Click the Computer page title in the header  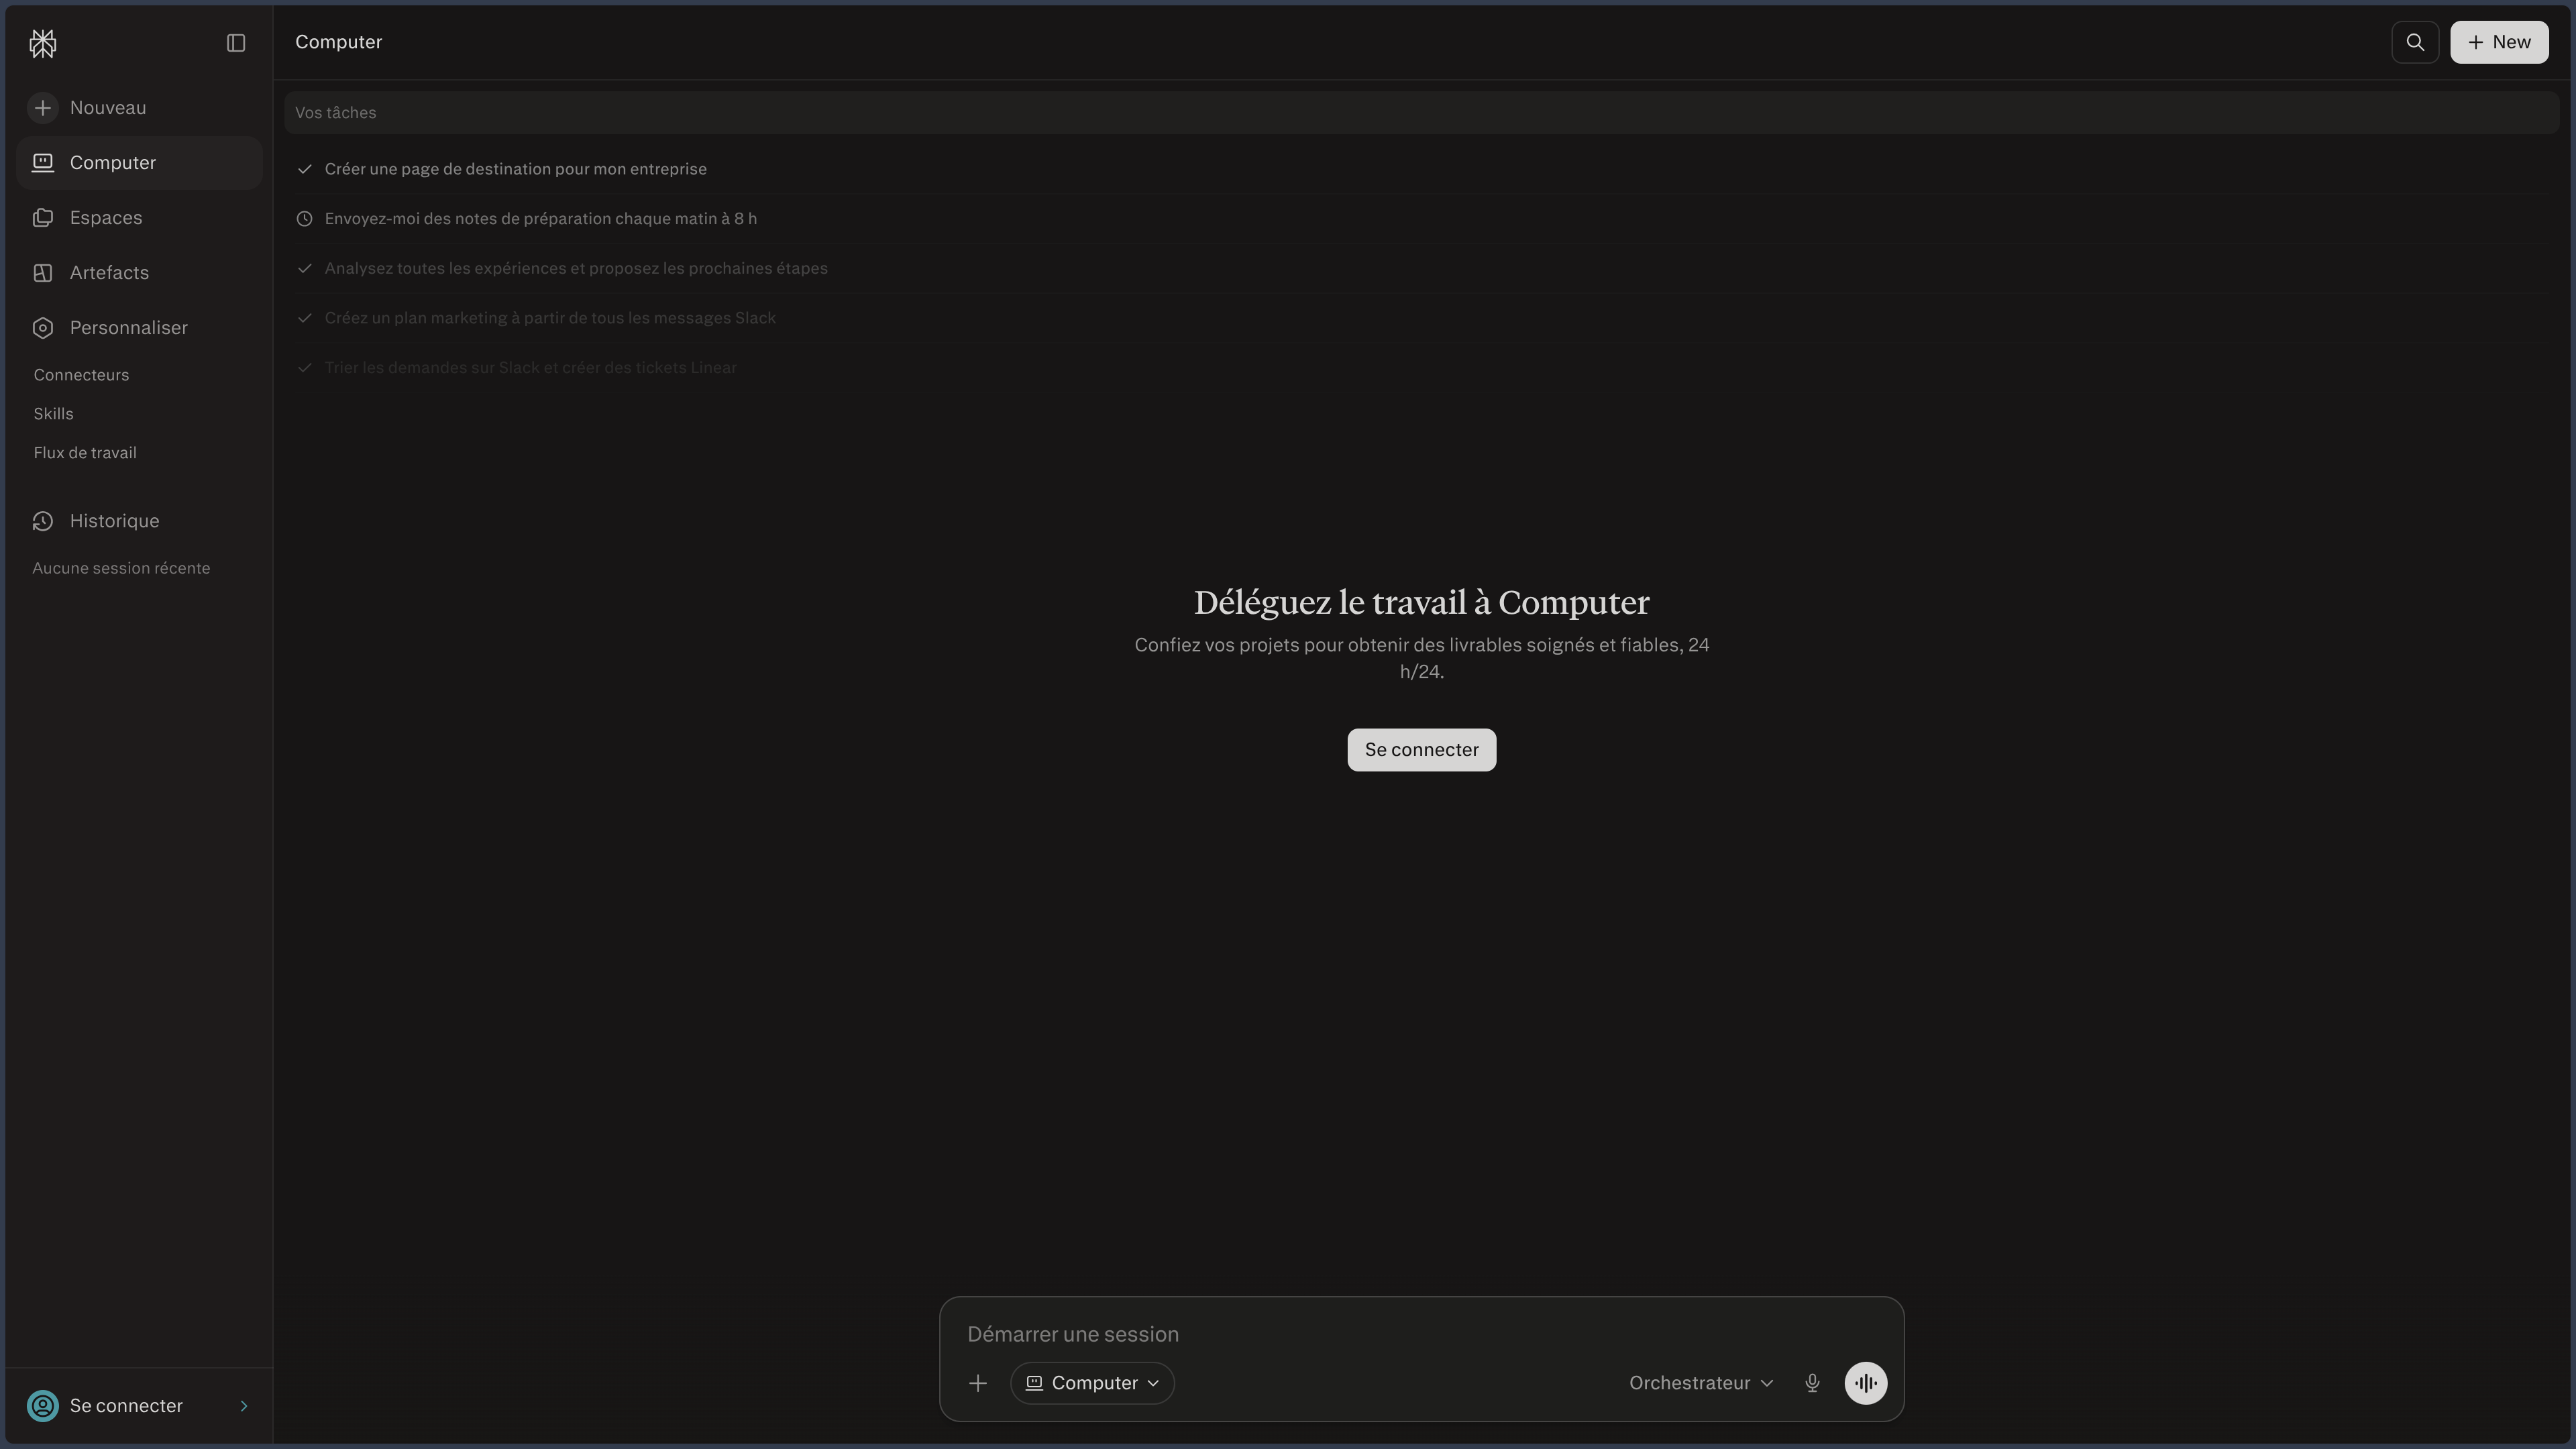(x=338, y=42)
